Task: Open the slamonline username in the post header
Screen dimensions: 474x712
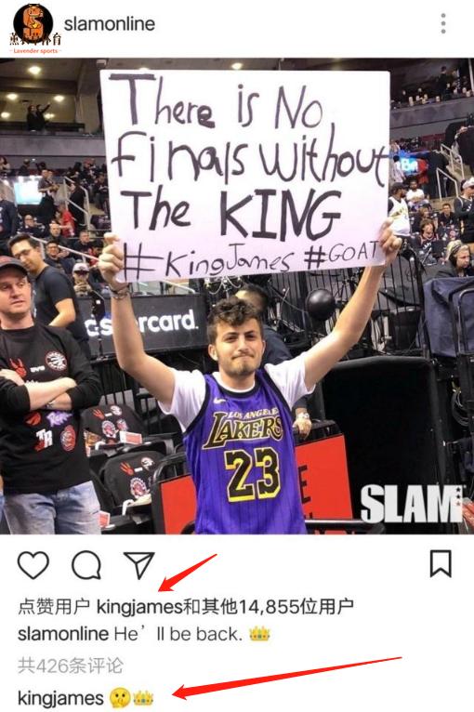Action: coord(110,24)
